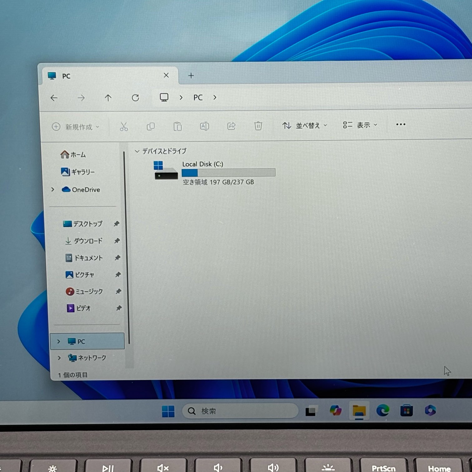The width and height of the screenshot is (472, 472).
Task: Select the Local Disk (C:) drive
Action: click(x=214, y=173)
